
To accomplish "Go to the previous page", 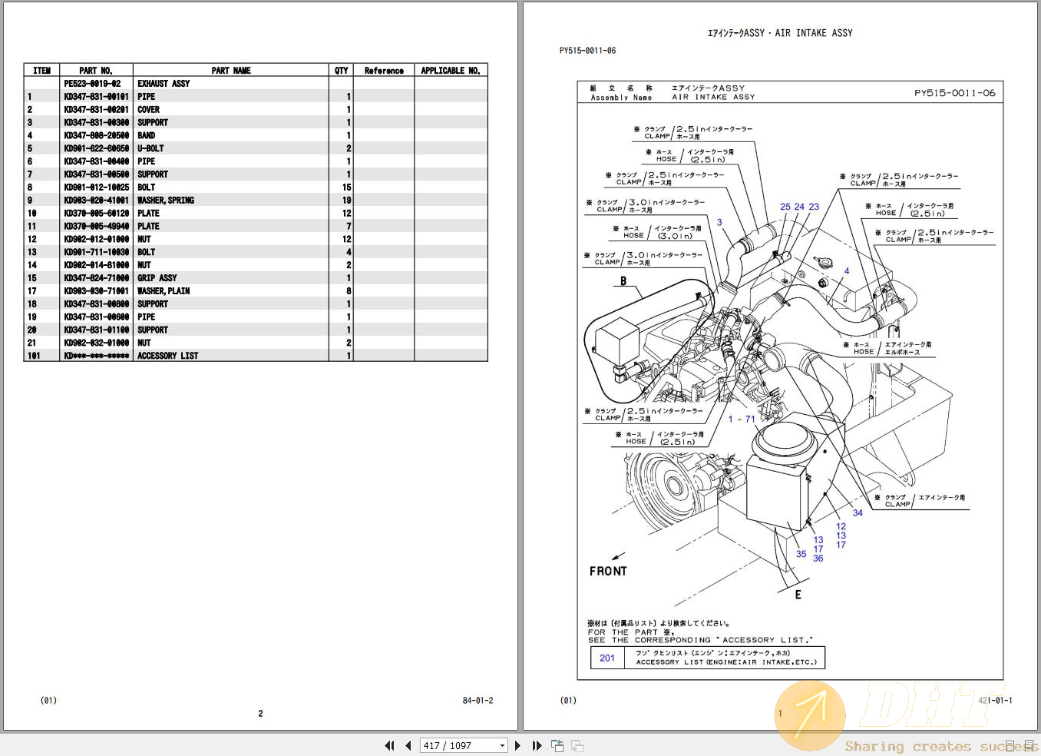I will pyautogui.click(x=408, y=745).
